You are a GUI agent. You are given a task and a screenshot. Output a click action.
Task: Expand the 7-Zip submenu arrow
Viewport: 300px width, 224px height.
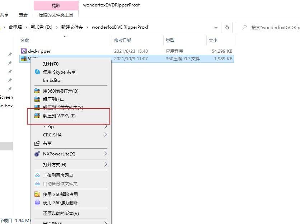pos(106,126)
